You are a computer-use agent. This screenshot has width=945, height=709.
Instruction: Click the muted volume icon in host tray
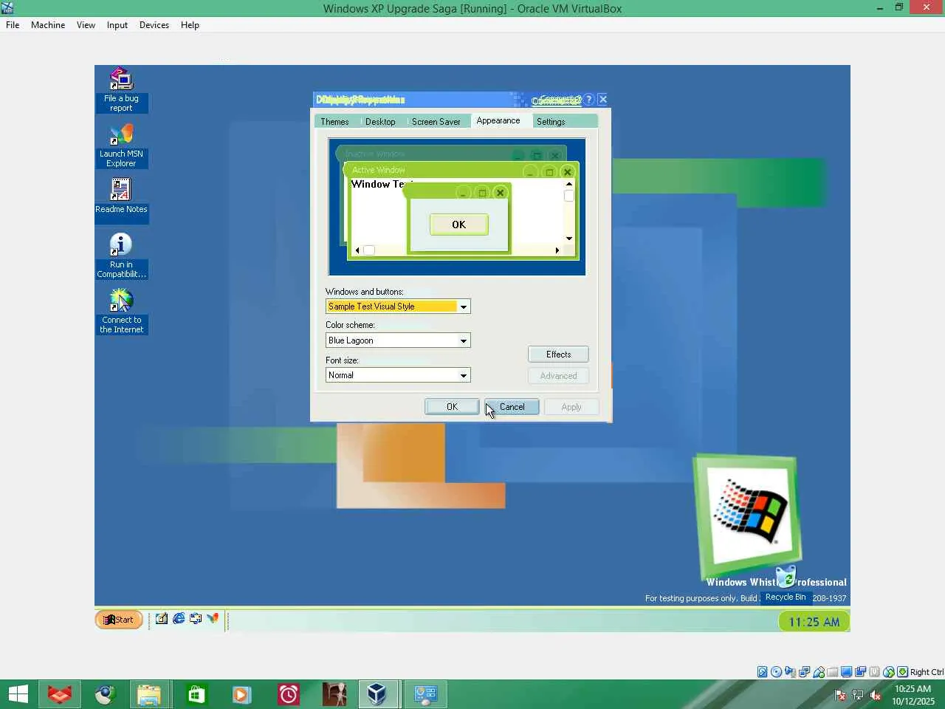point(876,695)
